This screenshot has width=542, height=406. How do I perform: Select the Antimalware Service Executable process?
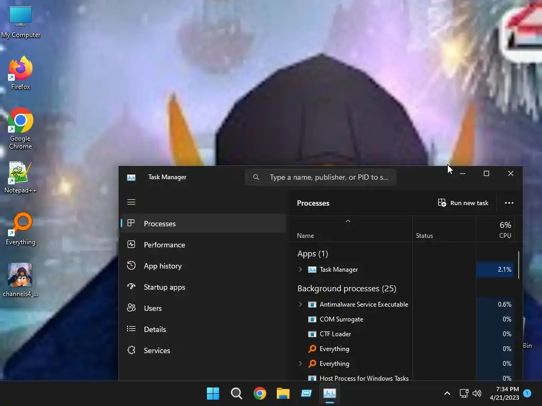[403, 304]
